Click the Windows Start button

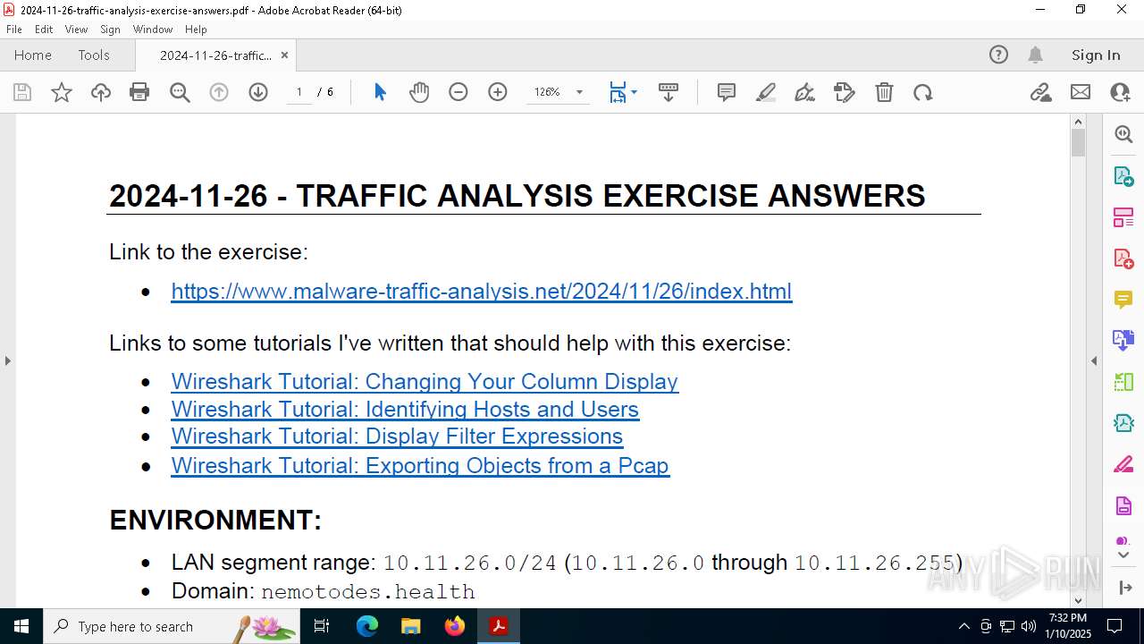point(21,626)
